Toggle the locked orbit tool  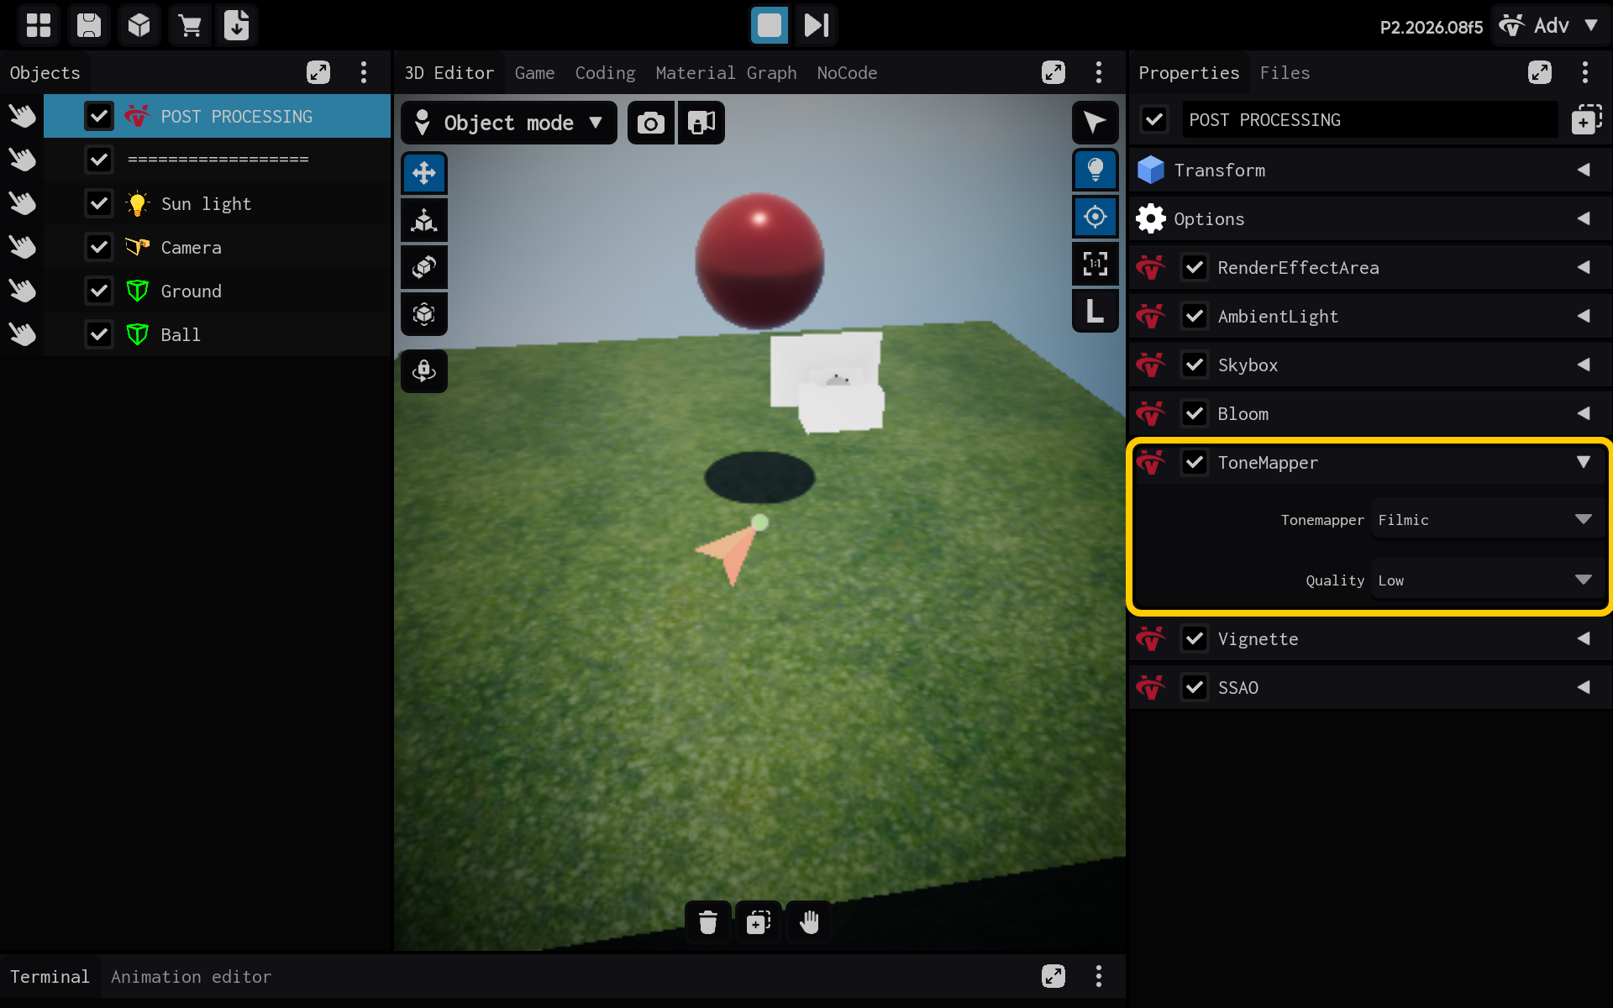[x=424, y=370]
